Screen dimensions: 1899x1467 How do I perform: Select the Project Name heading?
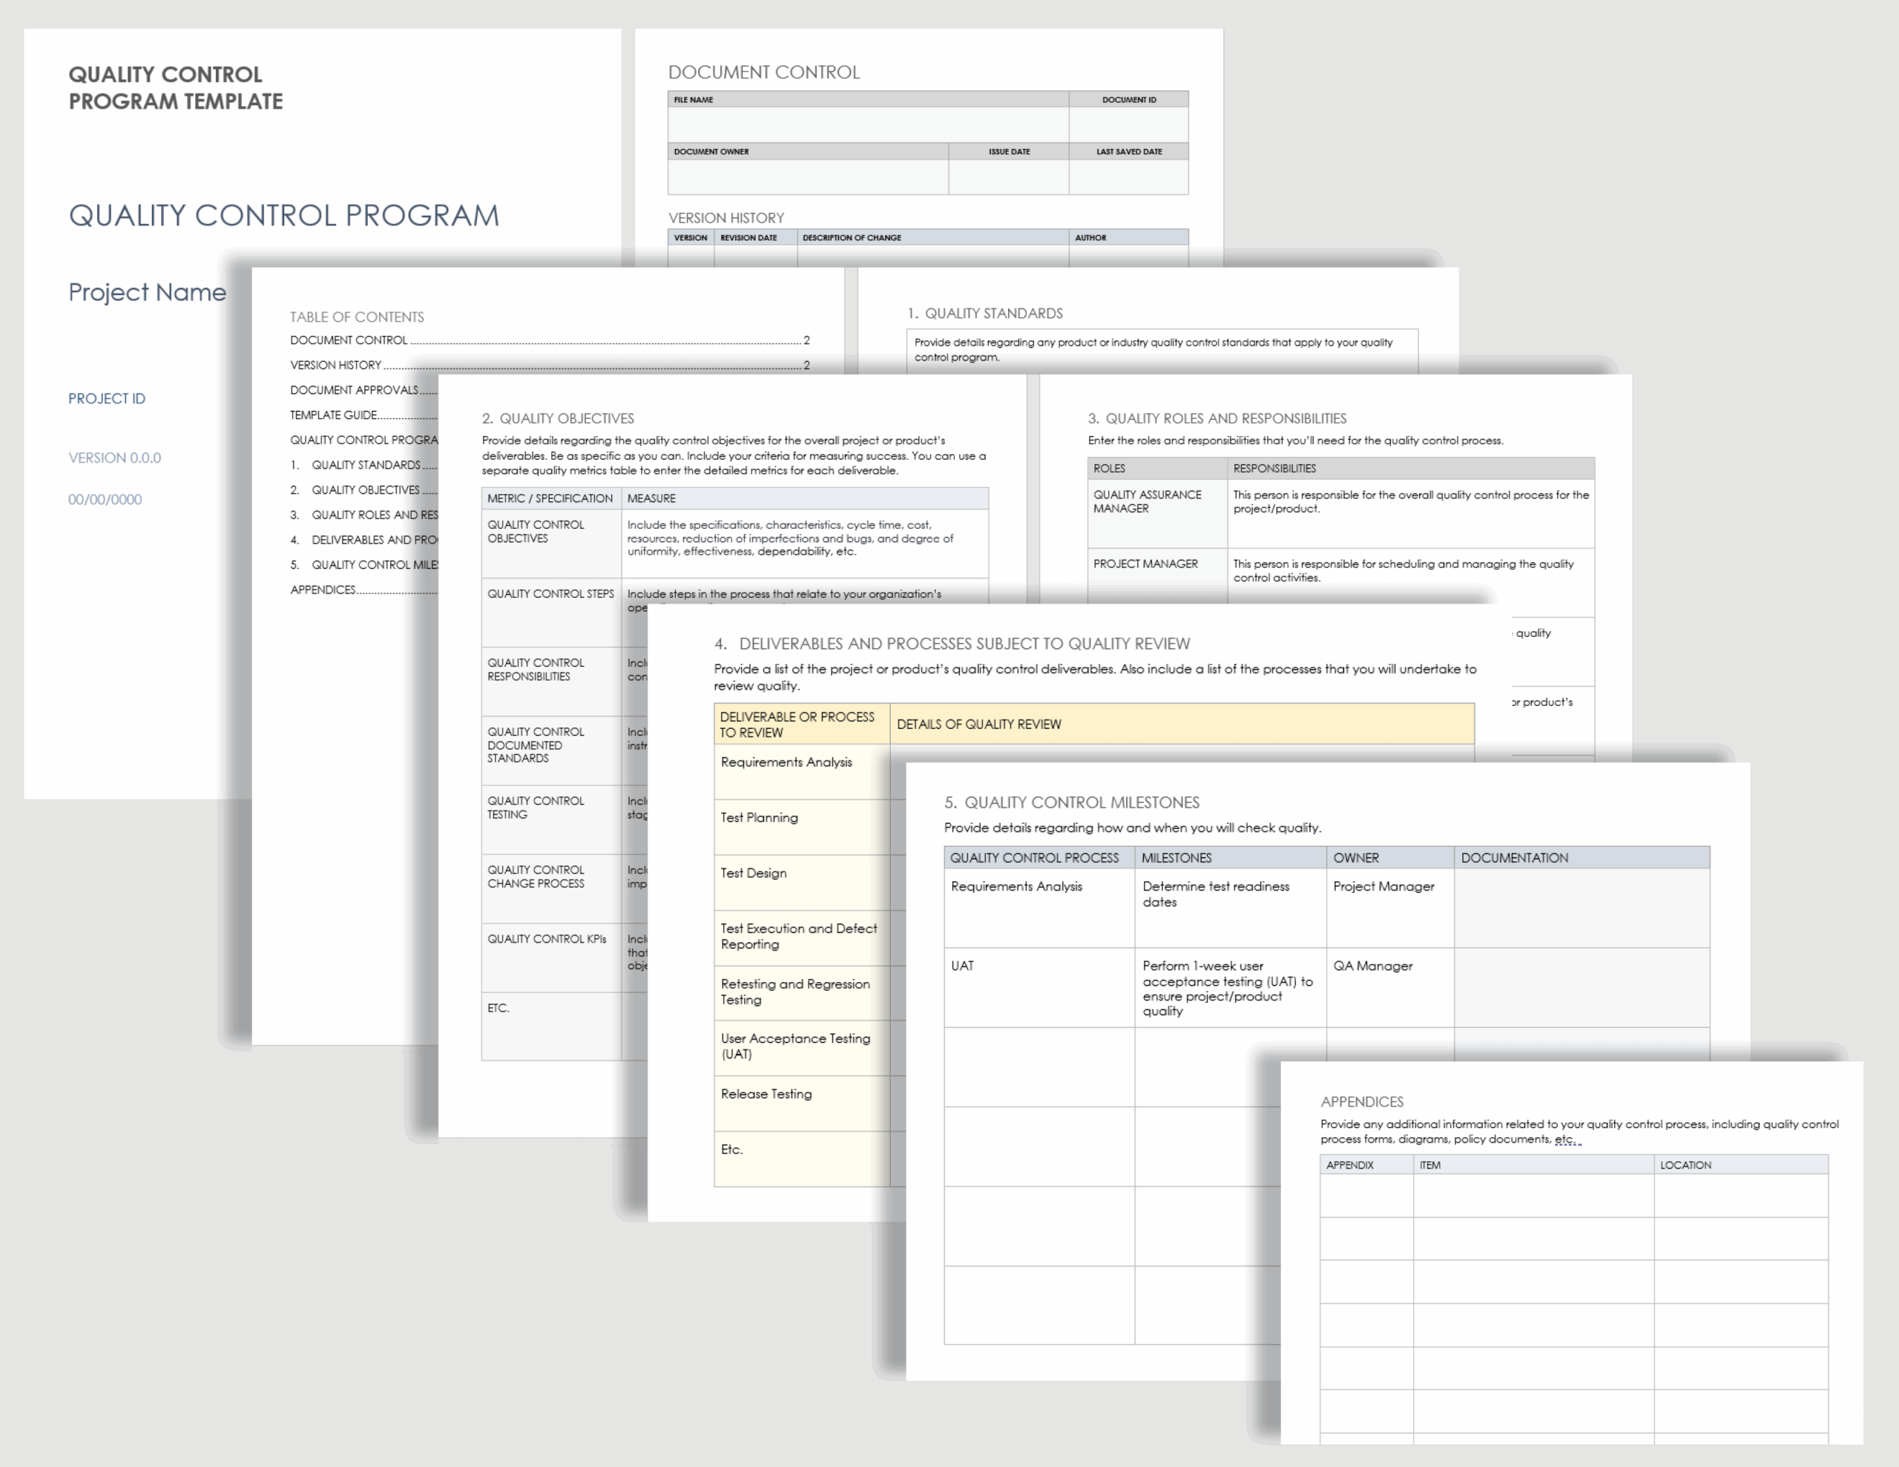click(147, 292)
